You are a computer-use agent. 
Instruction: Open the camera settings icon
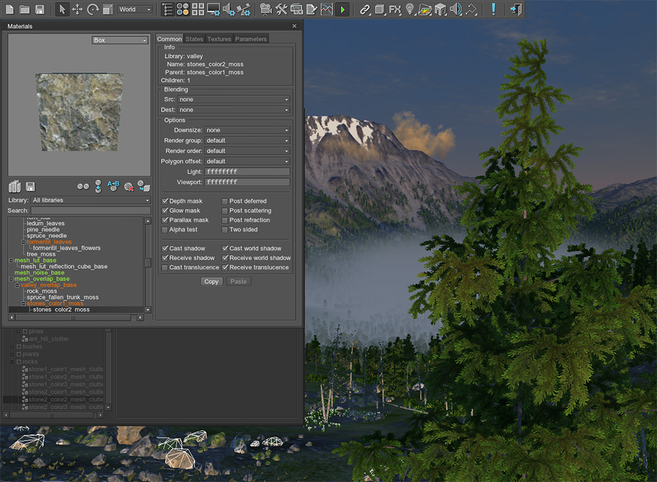tap(265, 9)
